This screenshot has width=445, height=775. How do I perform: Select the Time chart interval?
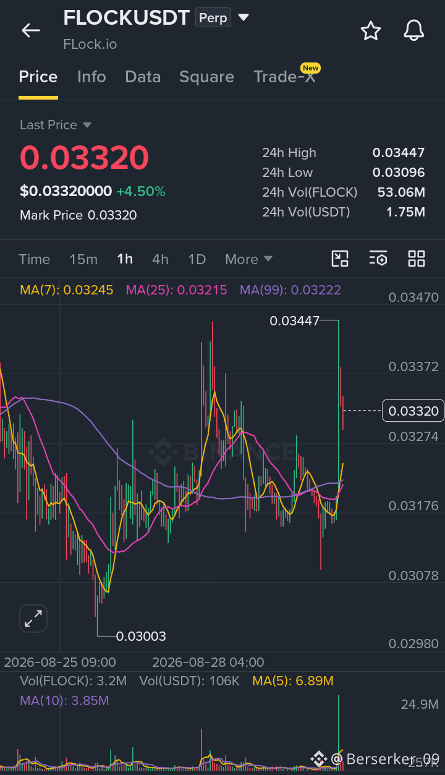(x=35, y=259)
